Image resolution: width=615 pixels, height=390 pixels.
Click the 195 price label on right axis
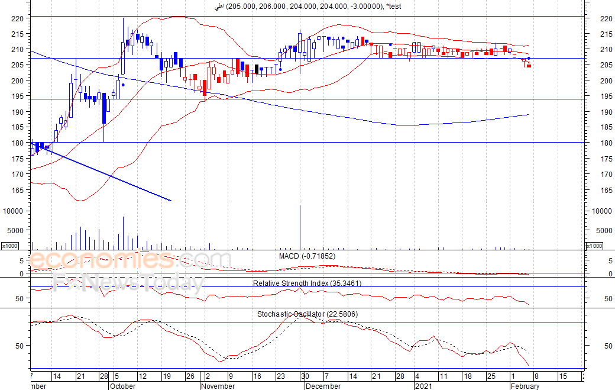tap(606, 96)
